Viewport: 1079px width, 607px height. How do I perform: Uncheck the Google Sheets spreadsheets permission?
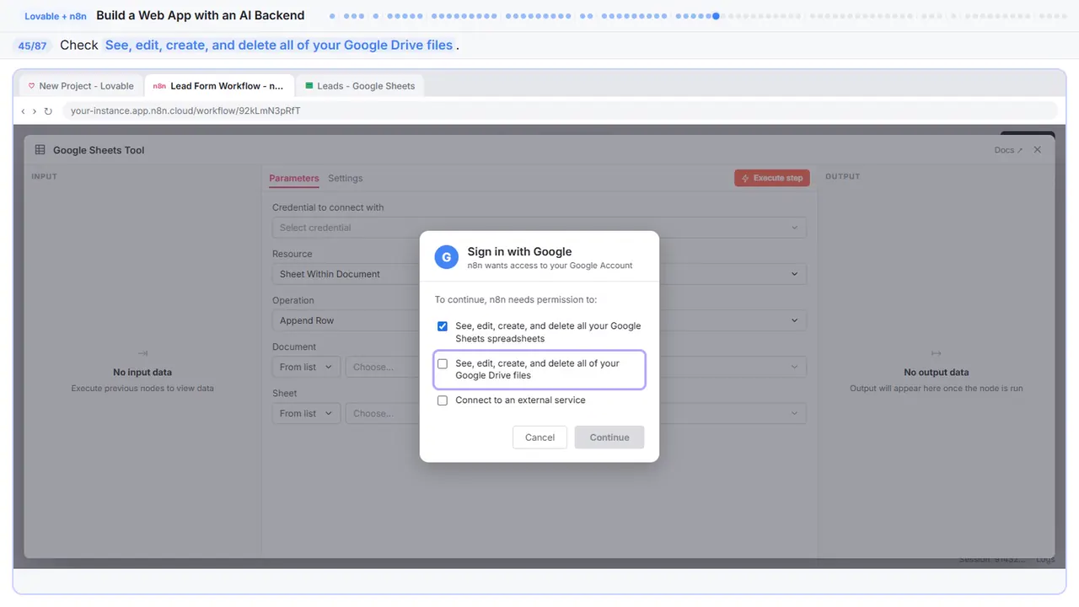[x=443, y=326]
